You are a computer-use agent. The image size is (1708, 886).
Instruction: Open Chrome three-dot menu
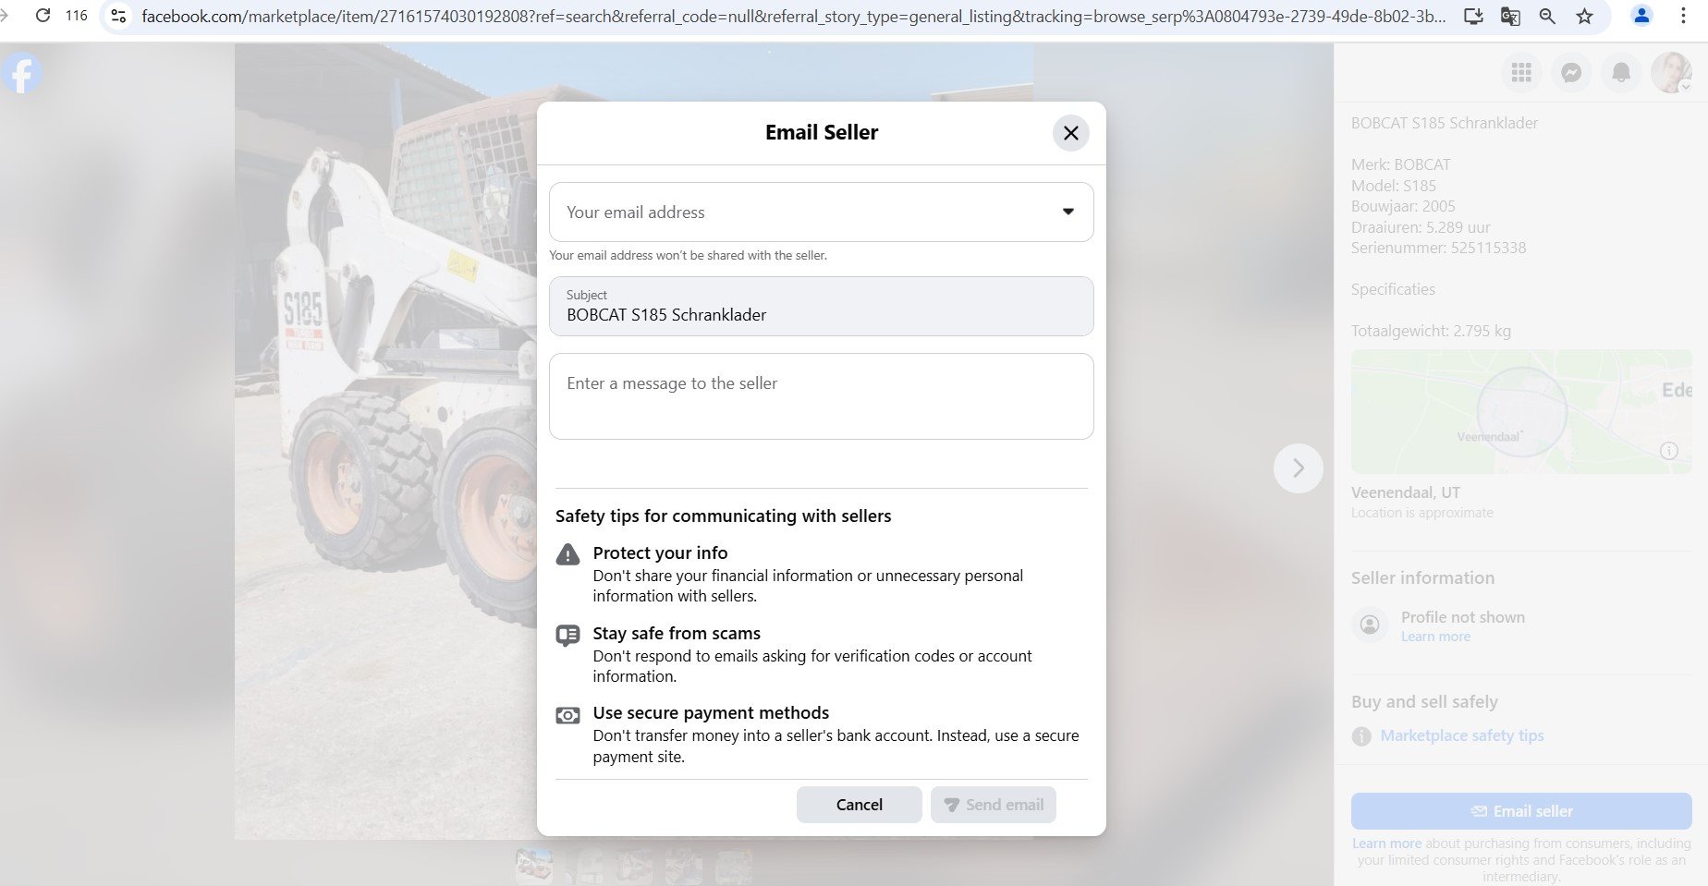pos(1683,16)
